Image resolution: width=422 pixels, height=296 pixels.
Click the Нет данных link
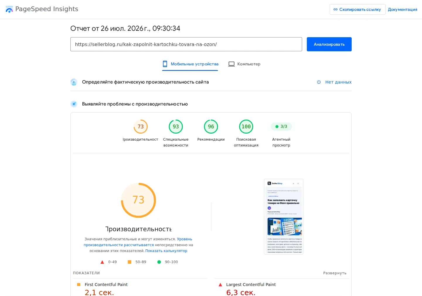click(x=338, y=82)
